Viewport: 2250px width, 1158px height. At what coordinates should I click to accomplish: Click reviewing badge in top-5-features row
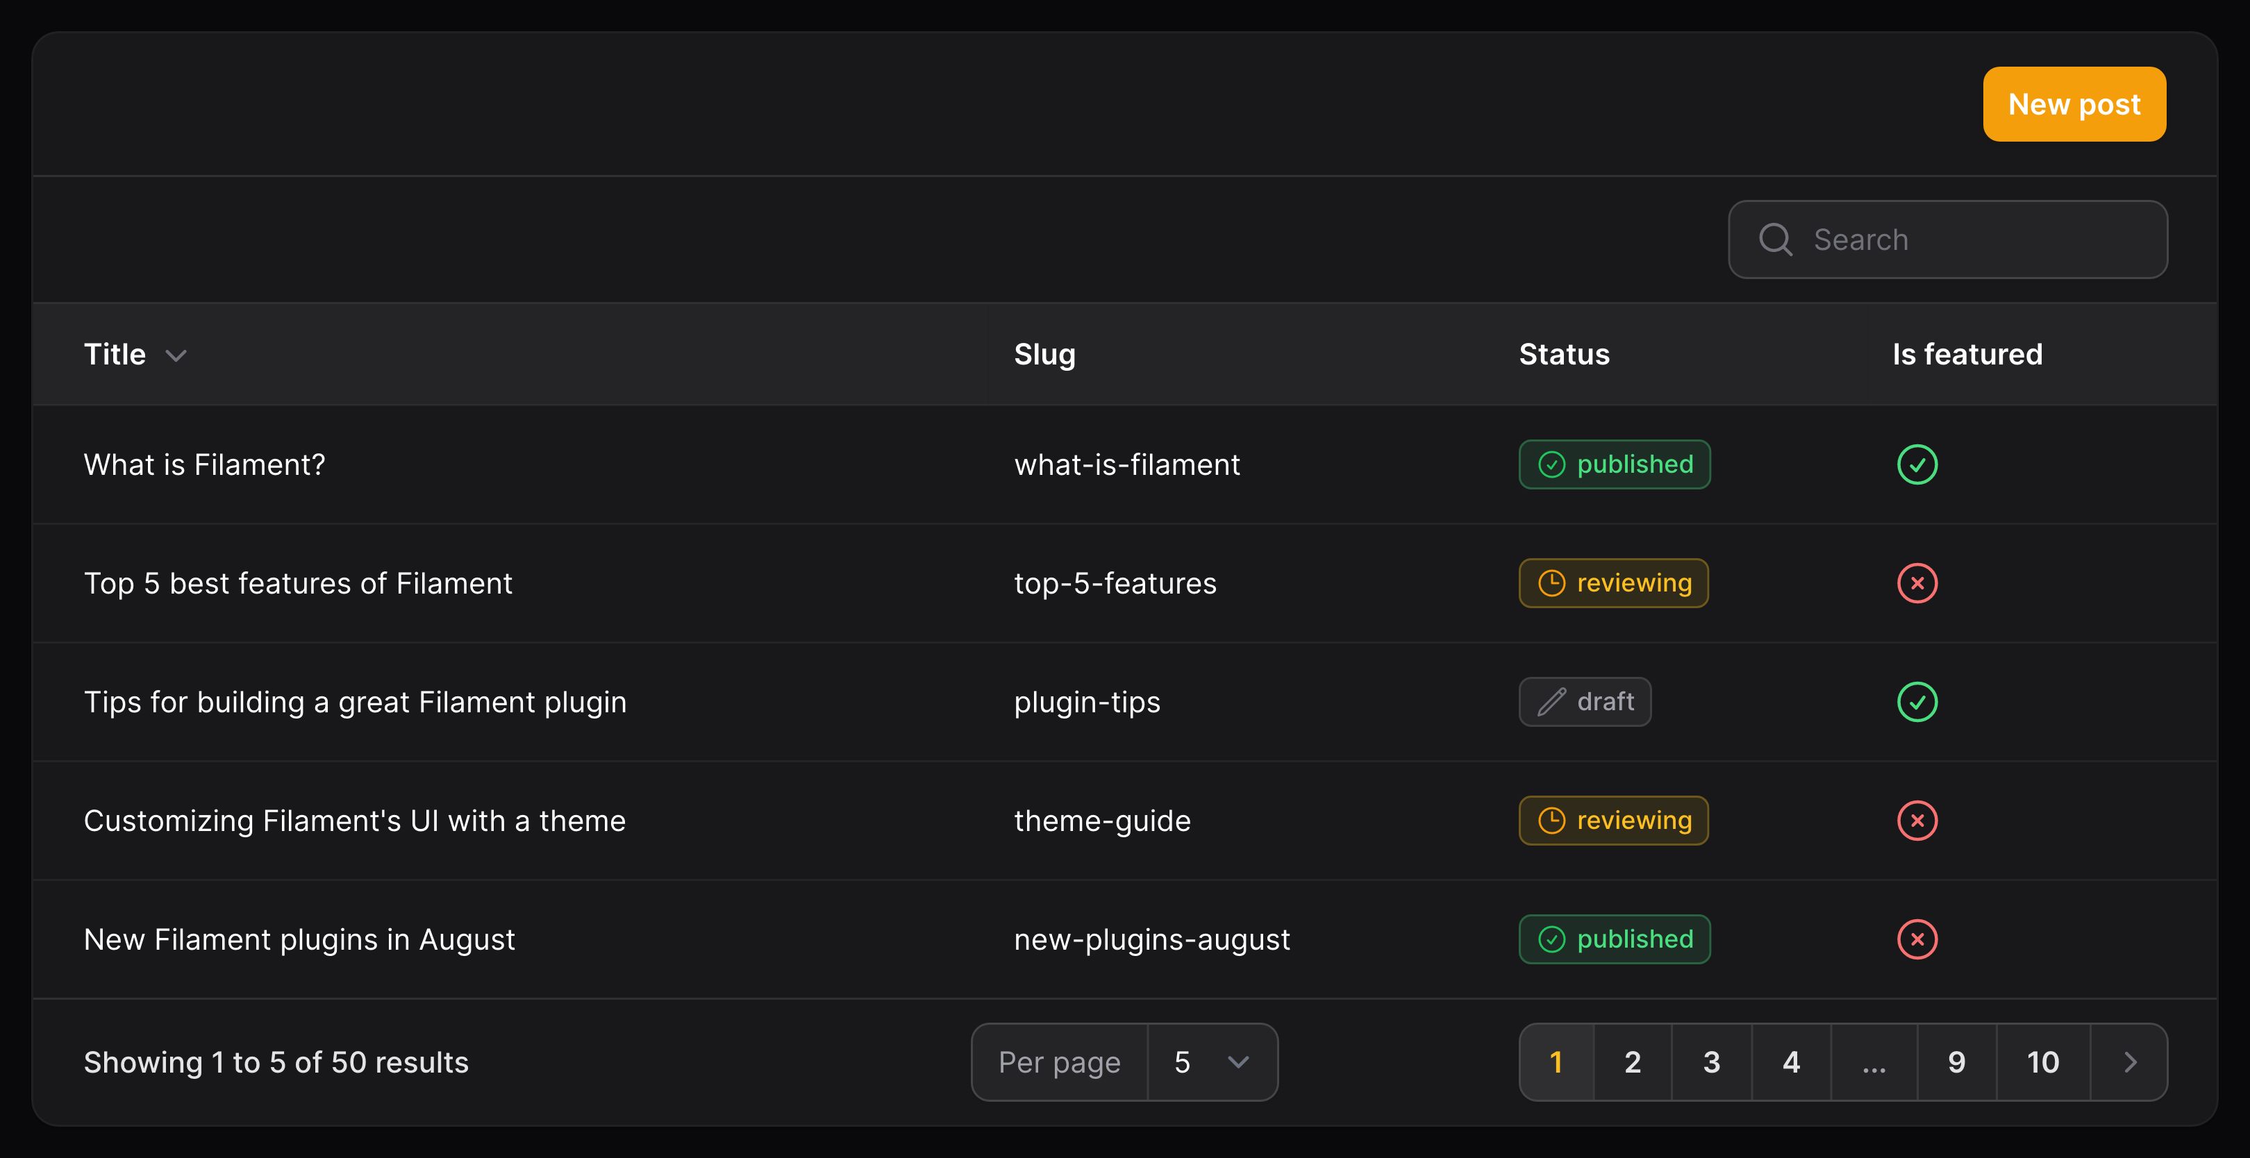[x=1613, y=583]
